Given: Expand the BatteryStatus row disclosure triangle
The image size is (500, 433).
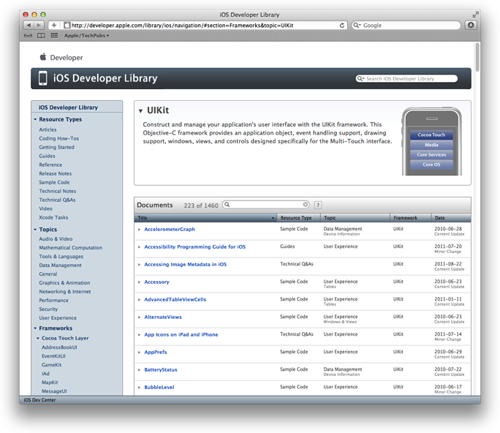Looking at the screenshot, I should click(140, 370).
